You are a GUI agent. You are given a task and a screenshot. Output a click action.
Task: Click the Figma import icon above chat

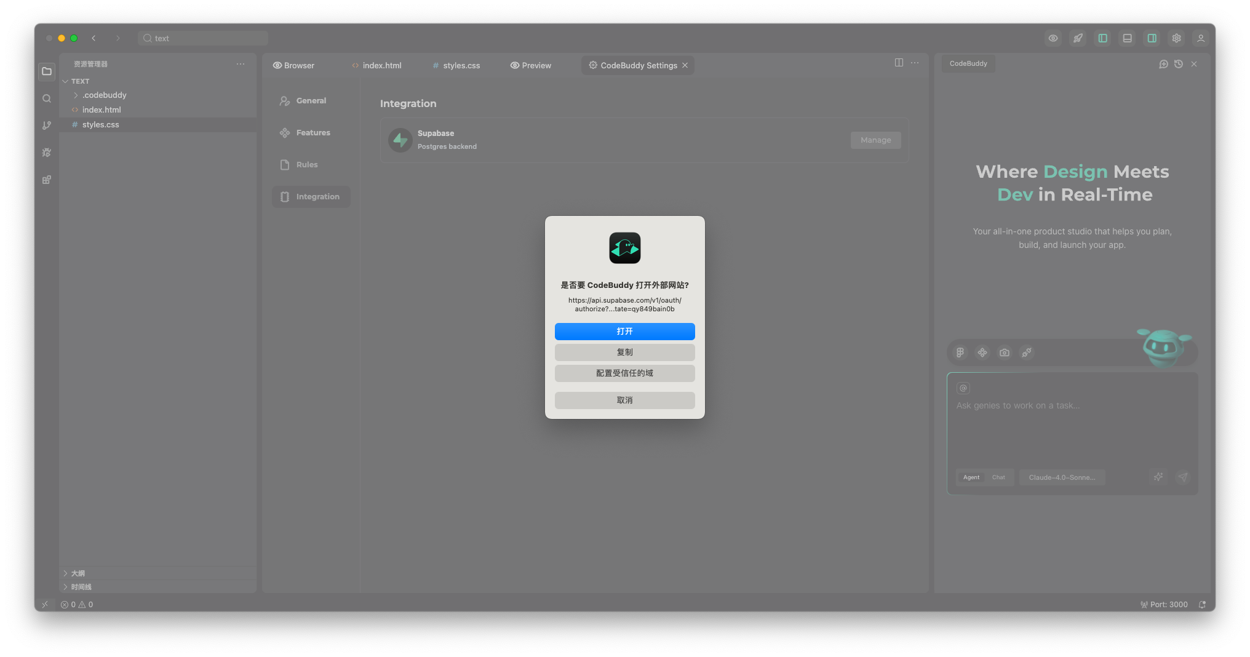pyautogui.click(x=960, y=352)
